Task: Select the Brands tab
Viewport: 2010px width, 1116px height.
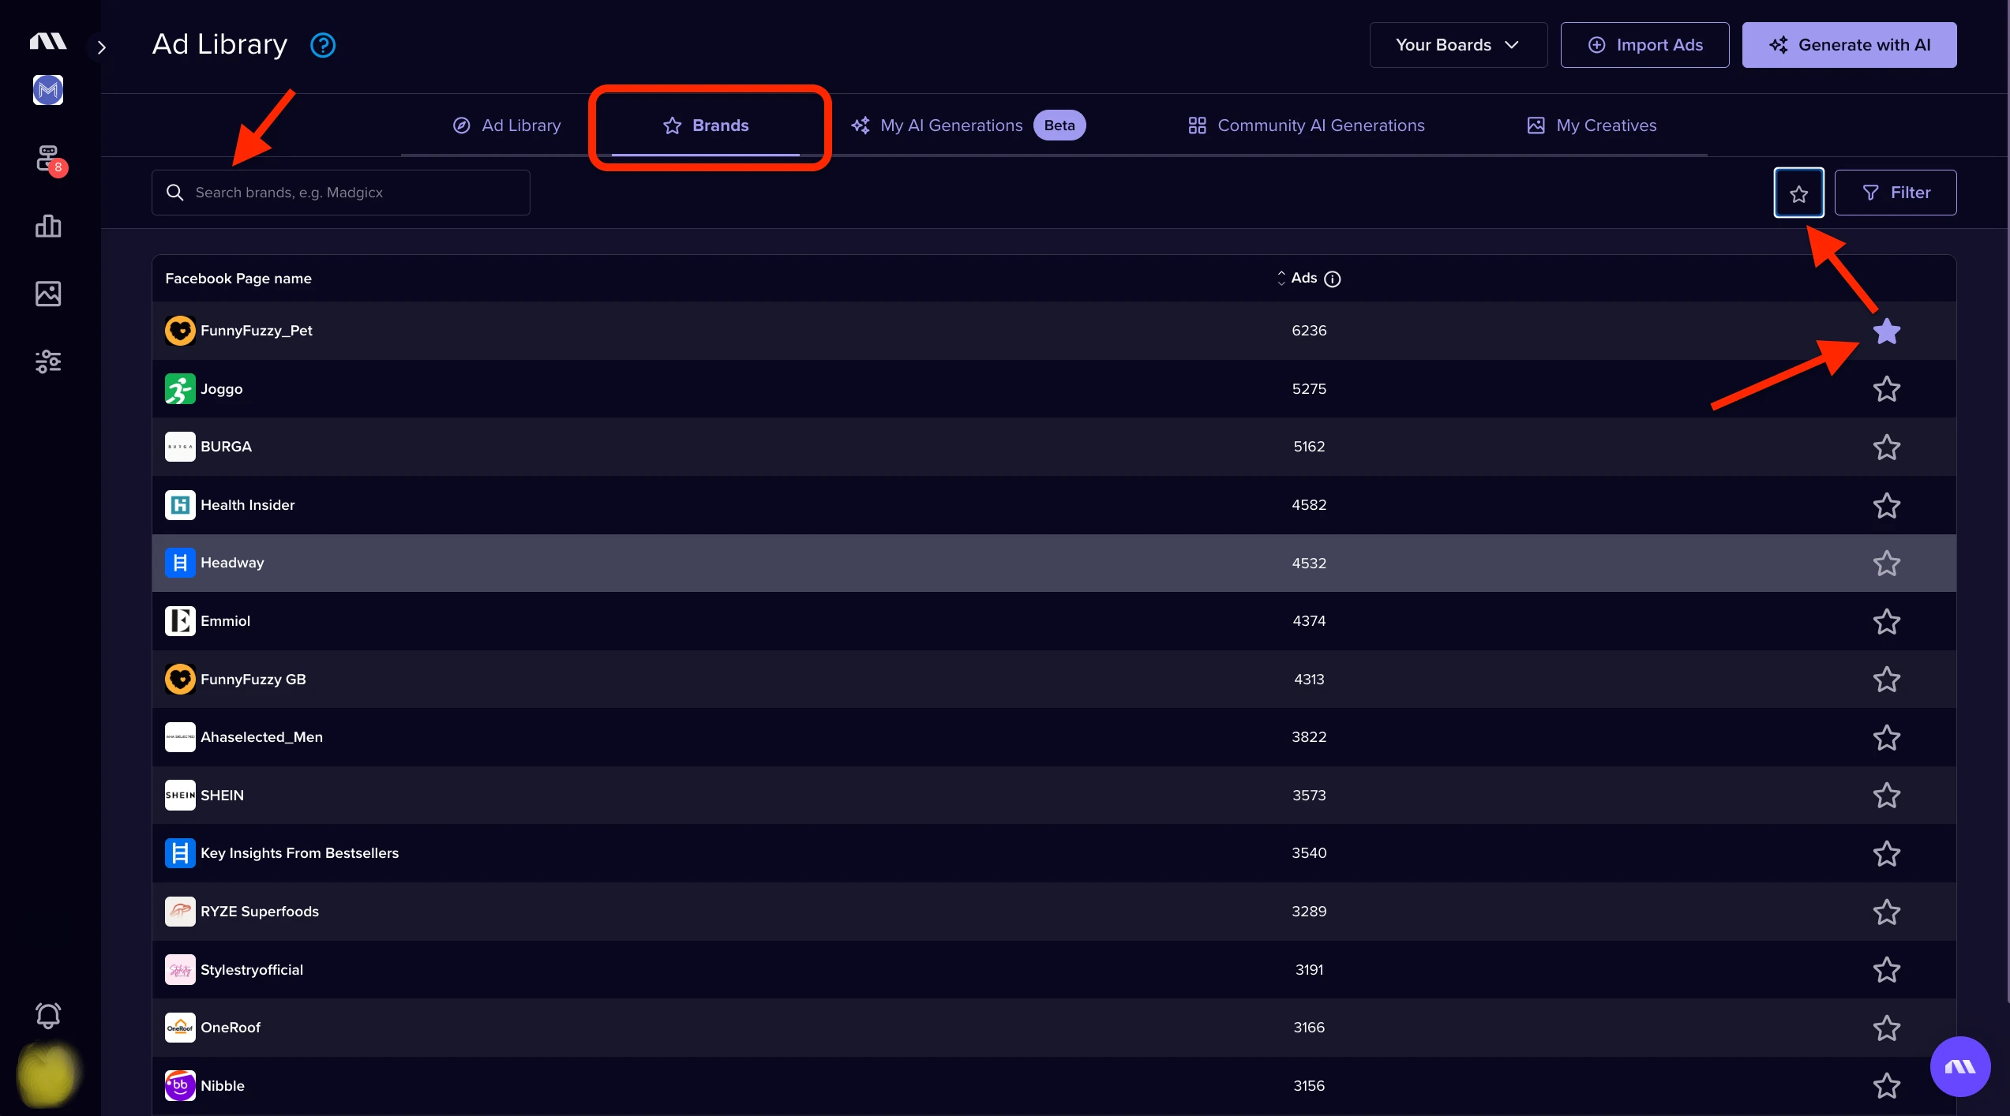Action: (706, 125)
